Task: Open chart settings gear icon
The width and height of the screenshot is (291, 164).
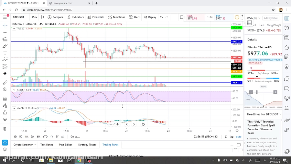Action: pyautogui.click(x=237, y=131)
